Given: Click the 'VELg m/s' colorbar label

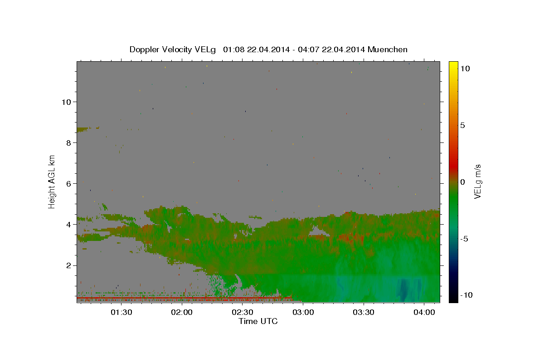Looking at the screenshot, I should (x=477, y=182).
